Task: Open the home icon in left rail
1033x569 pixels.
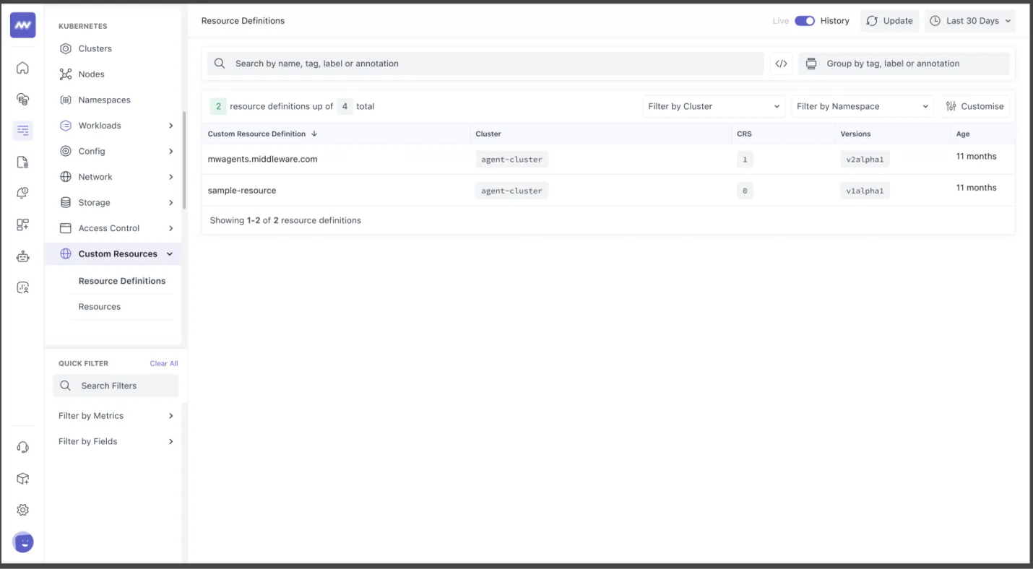Action: click(23, 68)
